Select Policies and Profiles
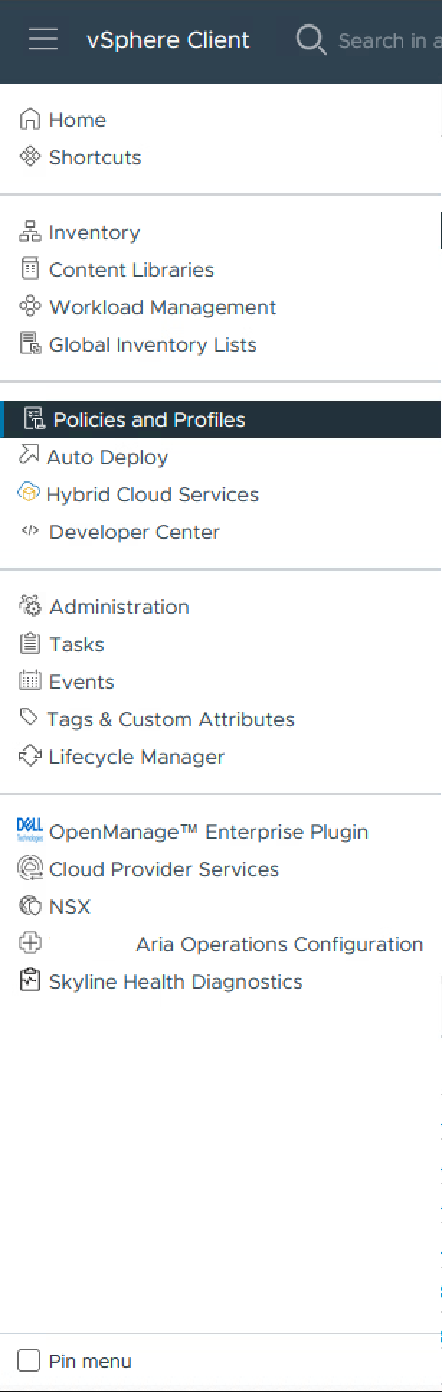Screen dimensions: 442x1392 point(149,419)
